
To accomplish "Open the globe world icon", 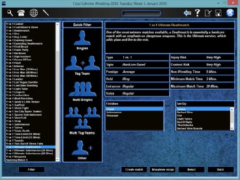I will [34, 13].
